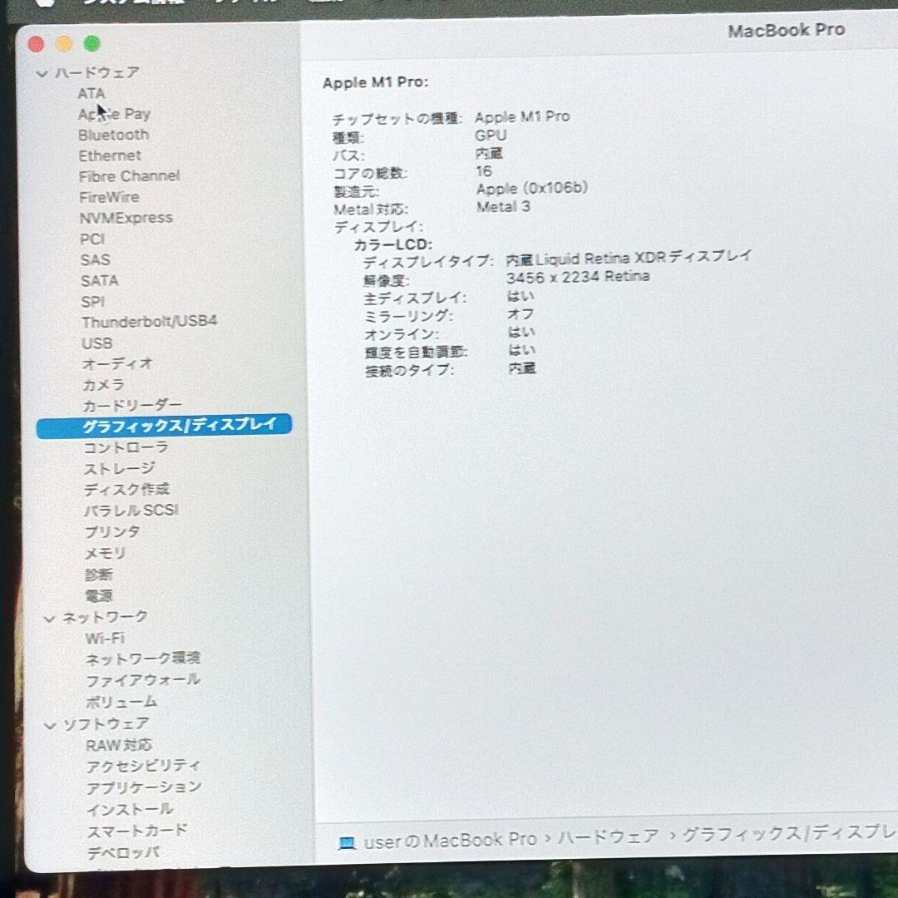Collapse the ネットワーク section
Viewport: 898px width, 898px height.
click(49, 617)
